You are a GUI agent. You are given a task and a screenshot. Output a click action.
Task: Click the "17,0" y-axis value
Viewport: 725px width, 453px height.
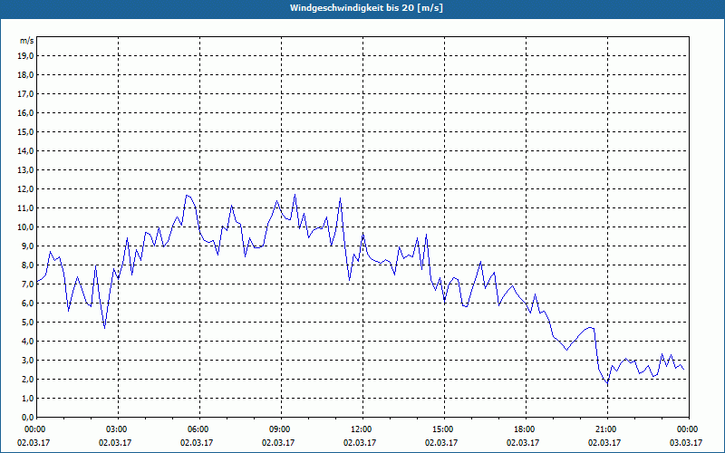pyautogui.click(x=25, y=94)
